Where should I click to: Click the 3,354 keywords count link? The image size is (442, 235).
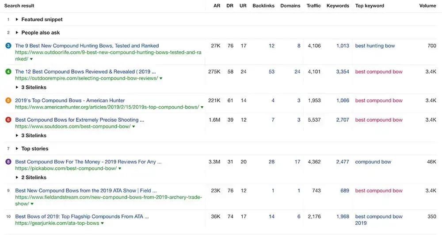pos(342,72)
